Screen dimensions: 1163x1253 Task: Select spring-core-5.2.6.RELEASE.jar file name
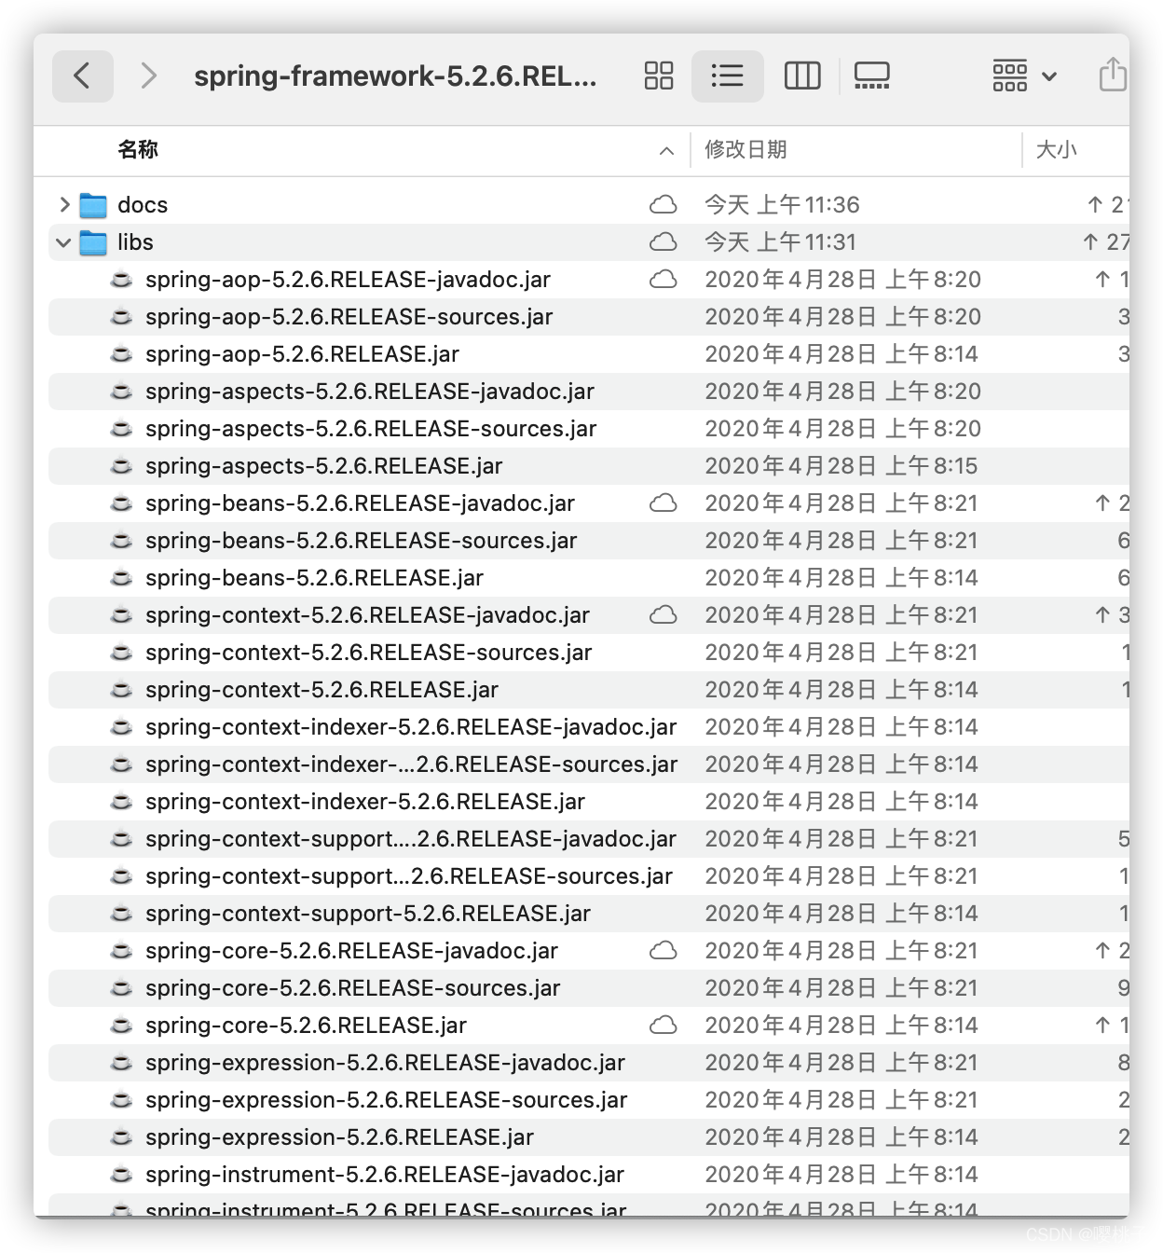click(x=306, y=1026)
